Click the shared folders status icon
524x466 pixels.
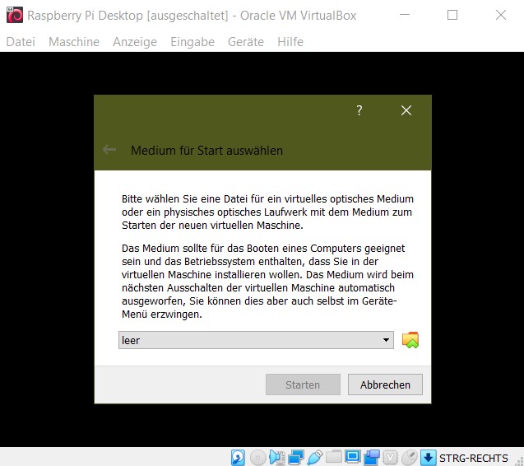(334, 457)
